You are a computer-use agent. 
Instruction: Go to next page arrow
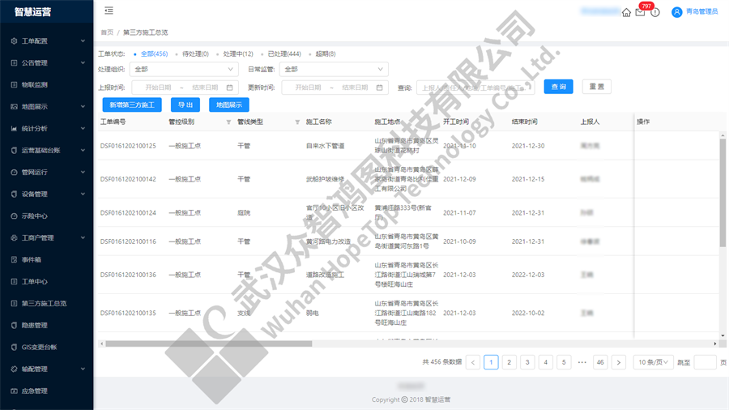tap(618, 362)
